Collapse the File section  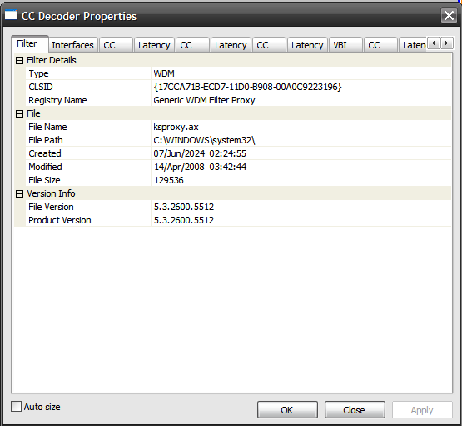19,114
